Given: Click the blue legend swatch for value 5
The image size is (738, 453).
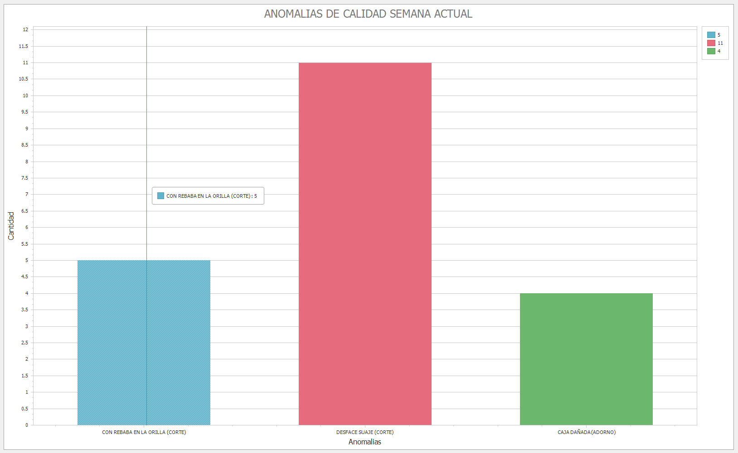Looking at the screenshot, I should tap(711, 35).
